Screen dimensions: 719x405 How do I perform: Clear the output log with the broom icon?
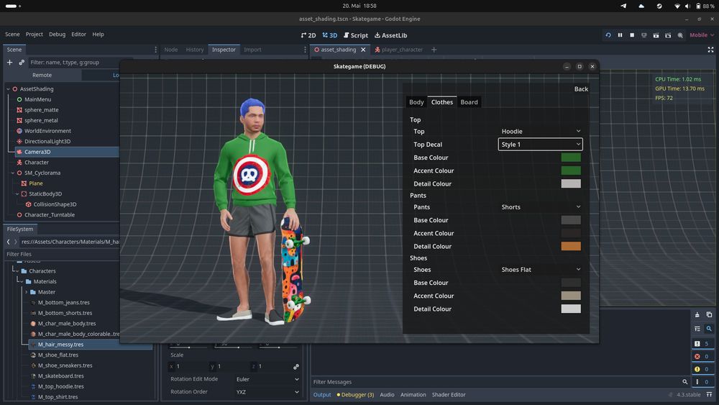coord(697,314)
